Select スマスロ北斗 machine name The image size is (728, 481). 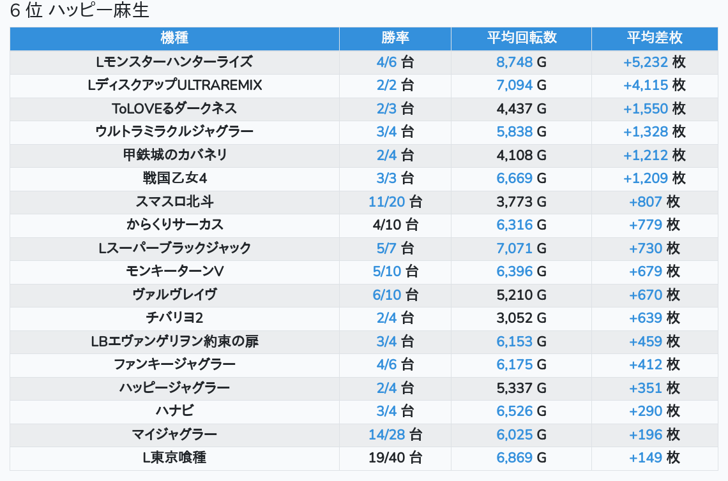click(x=174, y=202)
